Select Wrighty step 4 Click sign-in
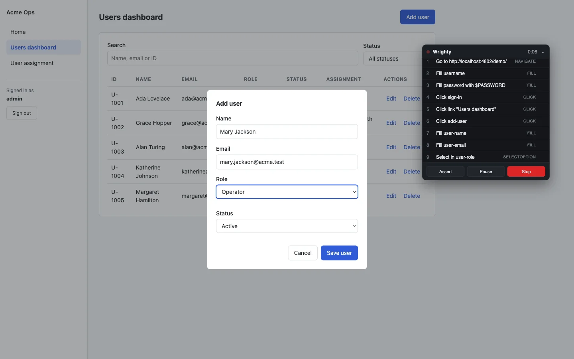The width and height of the screenshot is (574, 359). [x=486, y=97]
